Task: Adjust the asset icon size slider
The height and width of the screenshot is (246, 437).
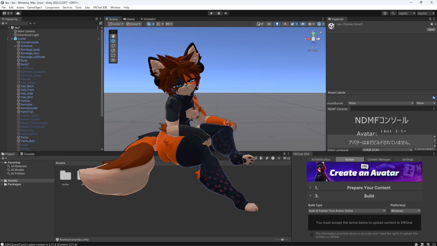Action: click(x=282, y=239)
